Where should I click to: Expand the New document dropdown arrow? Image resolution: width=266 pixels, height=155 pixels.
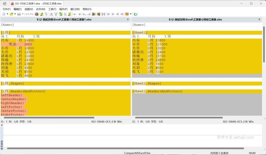point(7,14)
